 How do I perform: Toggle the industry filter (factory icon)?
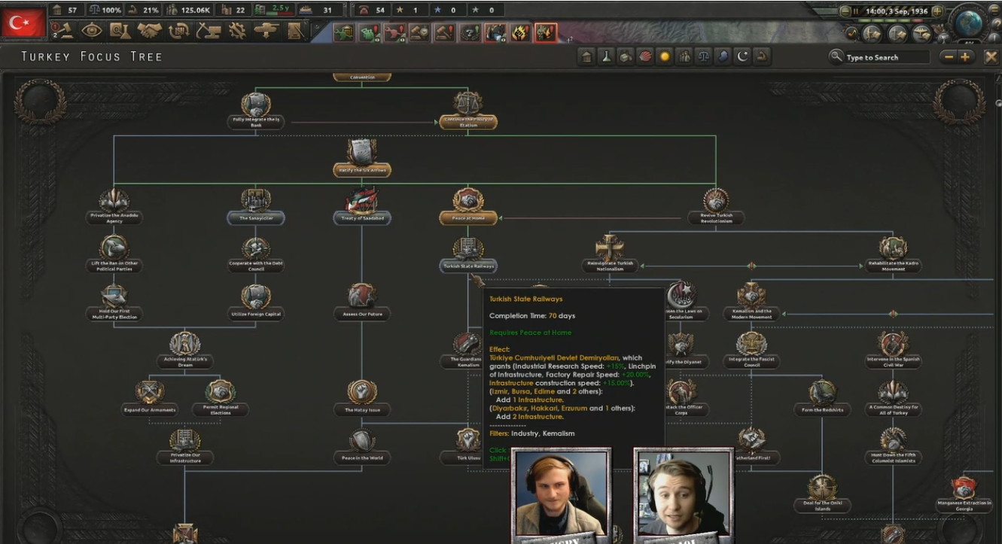tap(626, 57)
